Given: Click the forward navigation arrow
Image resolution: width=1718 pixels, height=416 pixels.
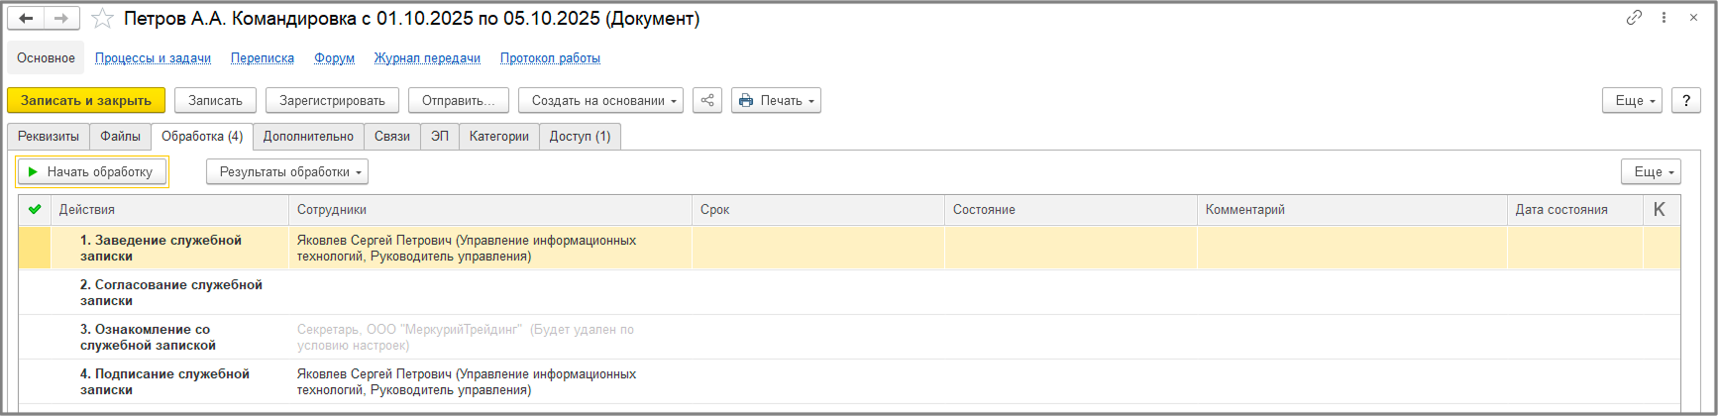Looking at the screenshot, I should tap(61, 19).
